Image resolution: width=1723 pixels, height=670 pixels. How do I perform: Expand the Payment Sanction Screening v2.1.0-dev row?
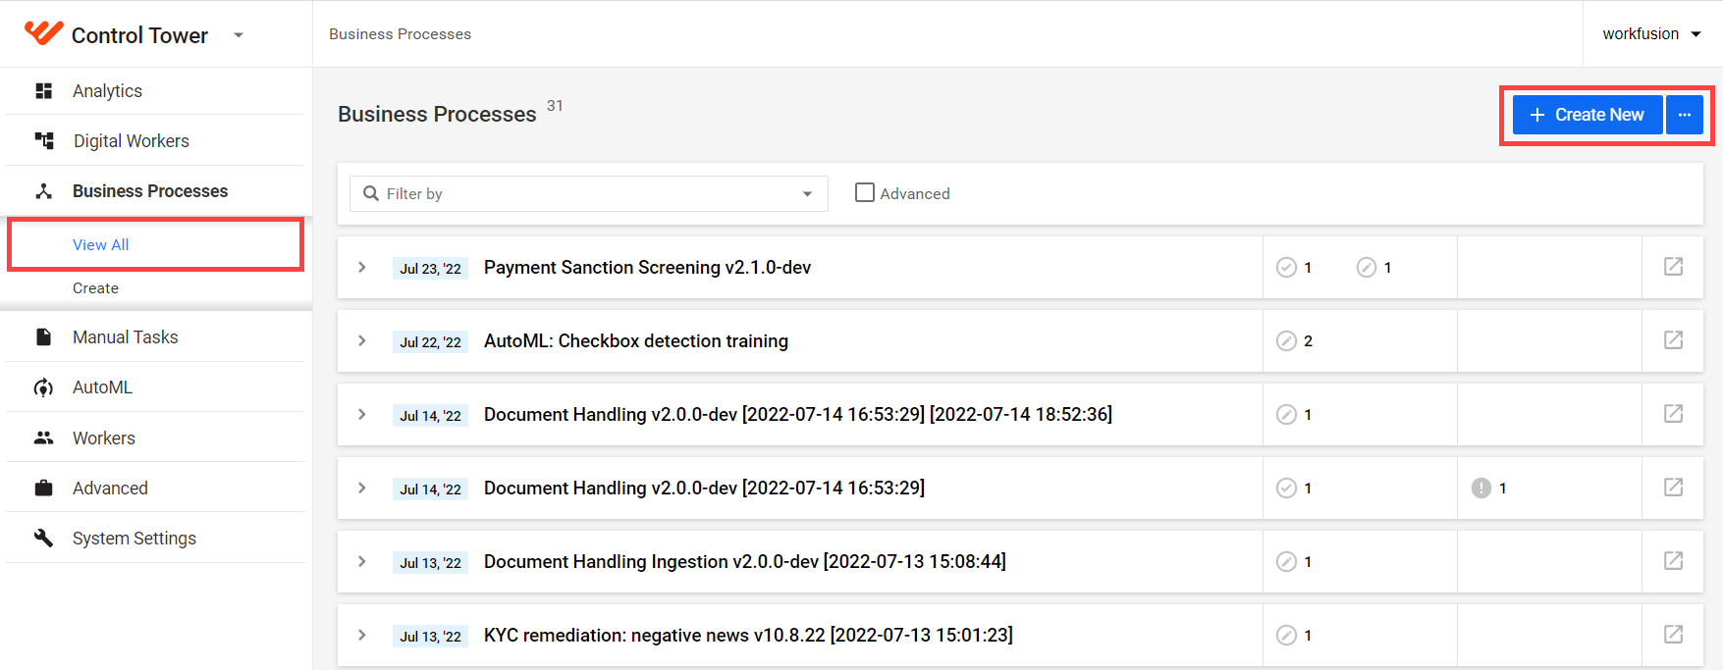point(362,267)
